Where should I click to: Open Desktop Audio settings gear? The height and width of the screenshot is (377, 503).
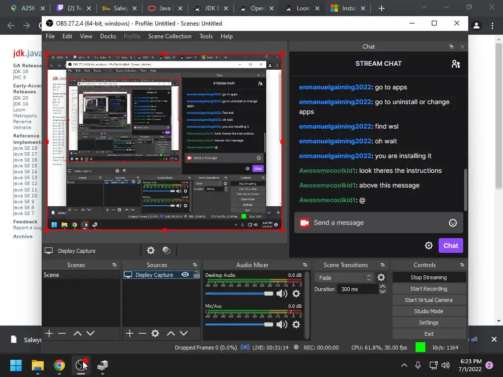coord(296,294)
